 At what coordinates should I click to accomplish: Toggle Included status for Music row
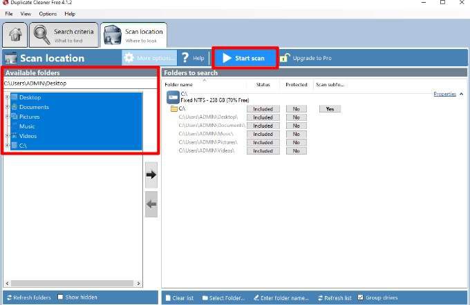coord(263,134)
